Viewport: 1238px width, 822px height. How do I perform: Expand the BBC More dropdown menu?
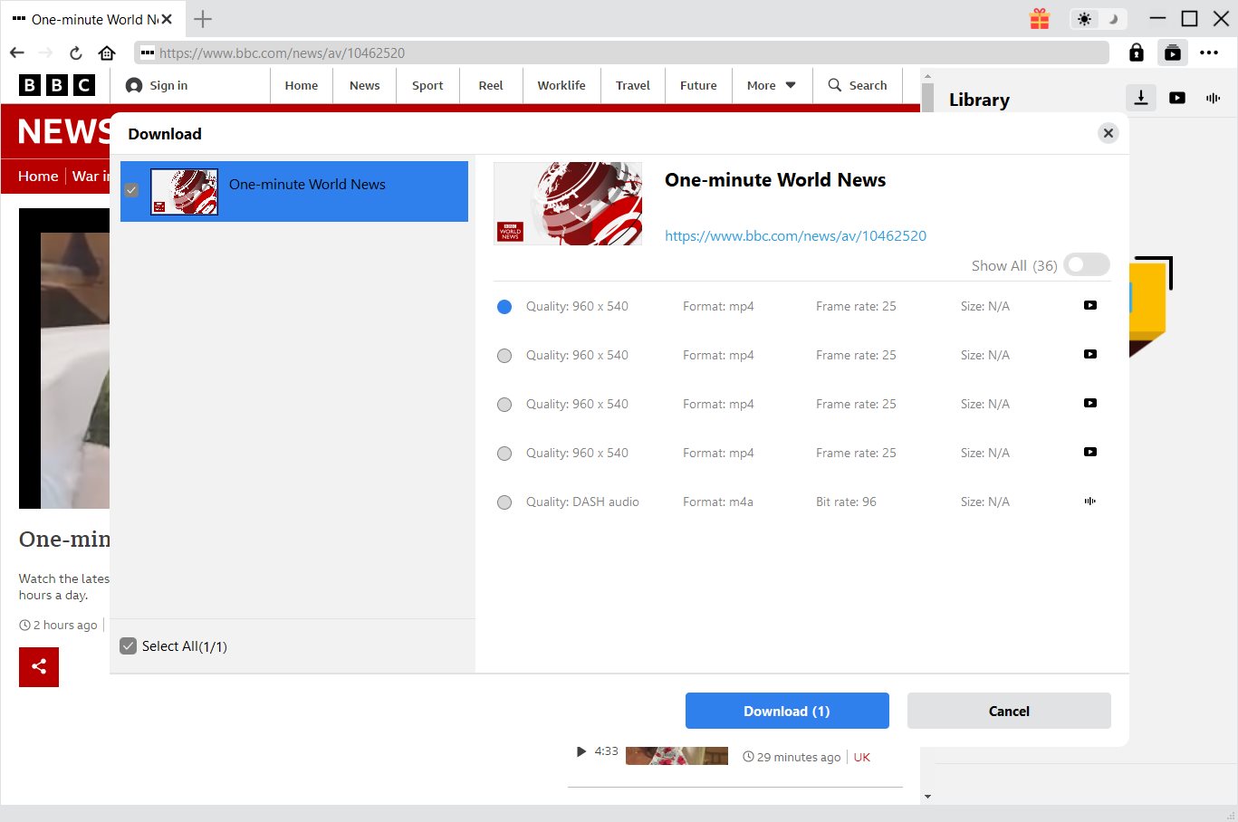(x=772, y=86)
